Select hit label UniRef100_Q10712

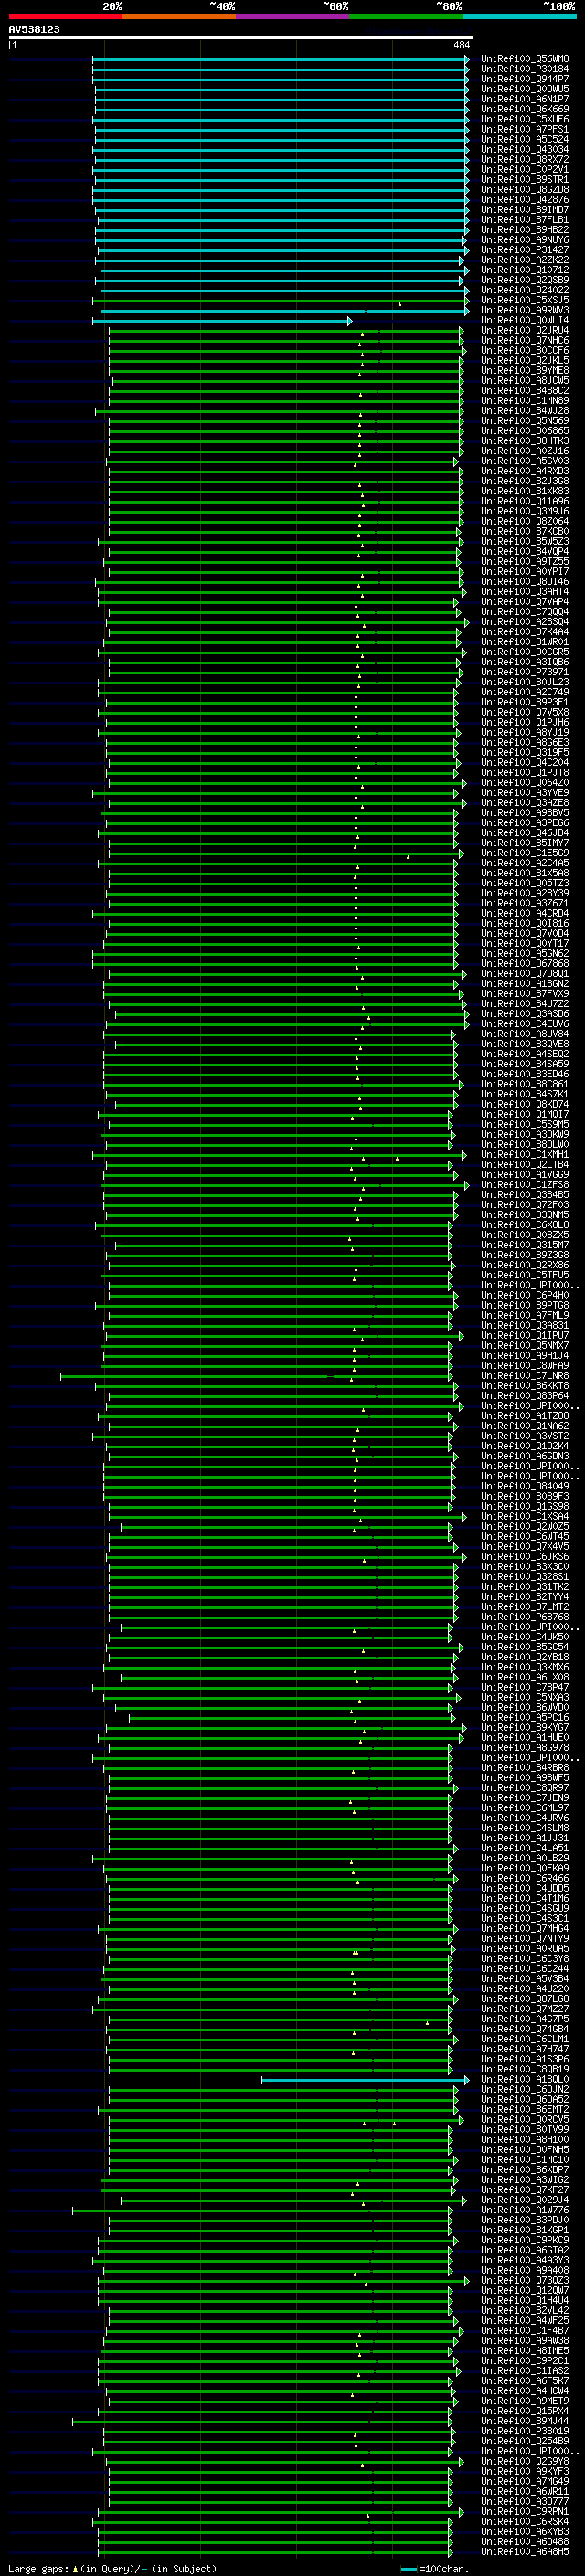pyautogui.click(x=525, y=270)
